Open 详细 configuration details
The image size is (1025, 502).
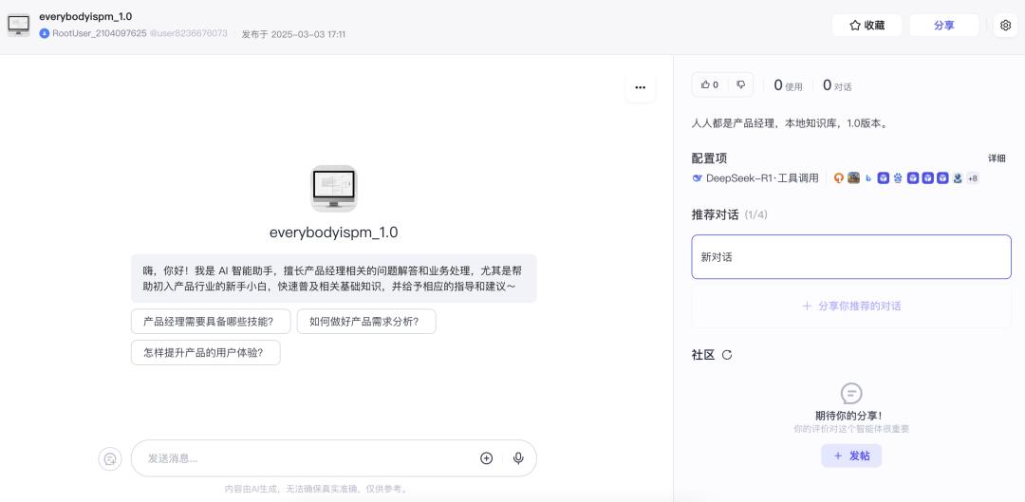click(x=997, y=158)
